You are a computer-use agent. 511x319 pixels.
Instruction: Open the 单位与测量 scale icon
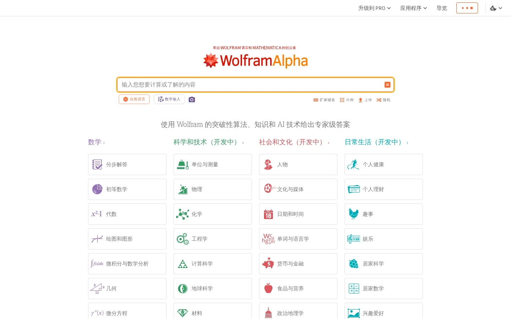(183, 164)
